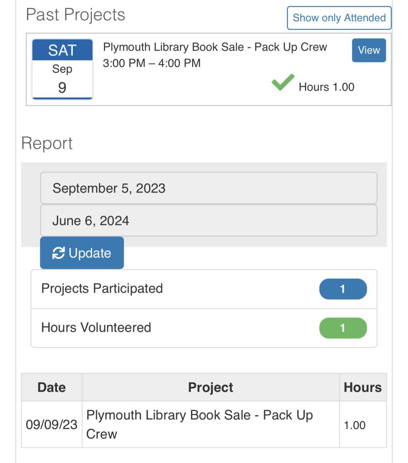Sort by the Project column header

tap(210, 387)
